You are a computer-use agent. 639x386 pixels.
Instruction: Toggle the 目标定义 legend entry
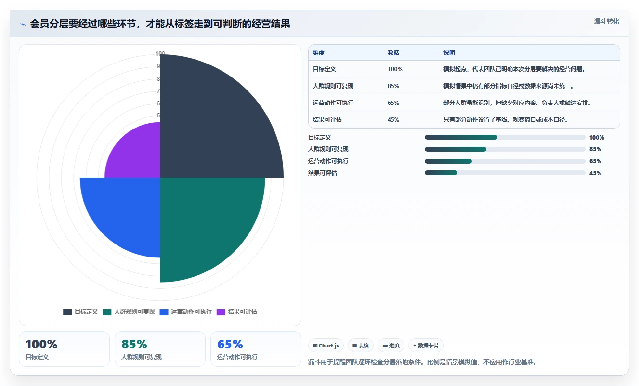[x=80, y=312]
